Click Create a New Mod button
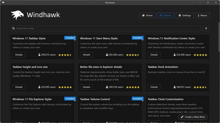Screen dimensions: 220x123 pos(193,117)
